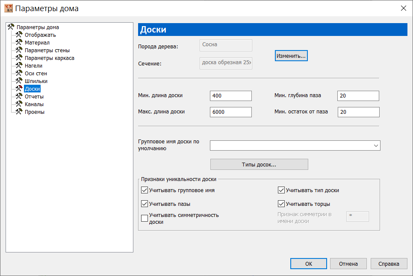Open the Отображать settings page
The height and width of the screenshot is (276, 413).
point(40,35)
